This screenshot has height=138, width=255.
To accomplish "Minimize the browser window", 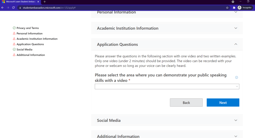I will click(240, 1).
